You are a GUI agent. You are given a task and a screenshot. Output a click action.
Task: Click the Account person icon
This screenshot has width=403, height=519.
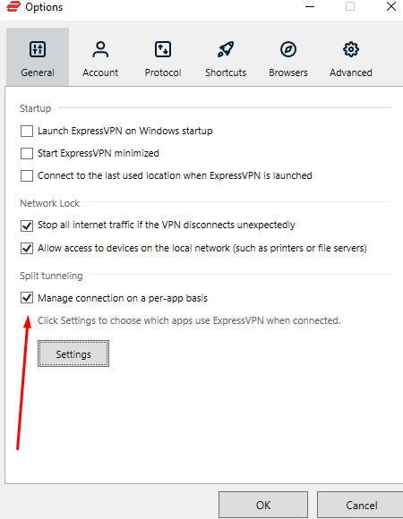[x=100, y=49]
